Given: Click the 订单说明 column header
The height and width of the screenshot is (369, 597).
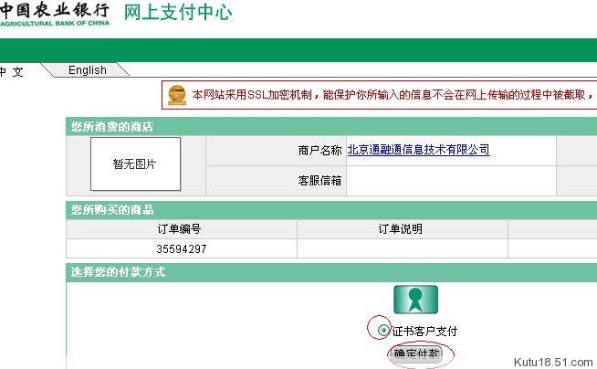Looking at the screenshot, I should tap(401, 229).
